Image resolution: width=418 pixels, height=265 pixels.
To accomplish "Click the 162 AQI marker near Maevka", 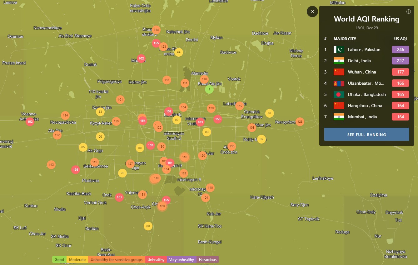I will click(141, 58).
